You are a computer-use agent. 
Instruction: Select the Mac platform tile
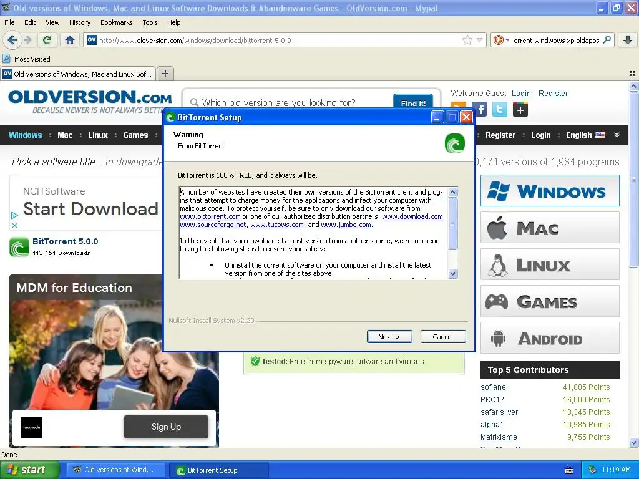550,228
